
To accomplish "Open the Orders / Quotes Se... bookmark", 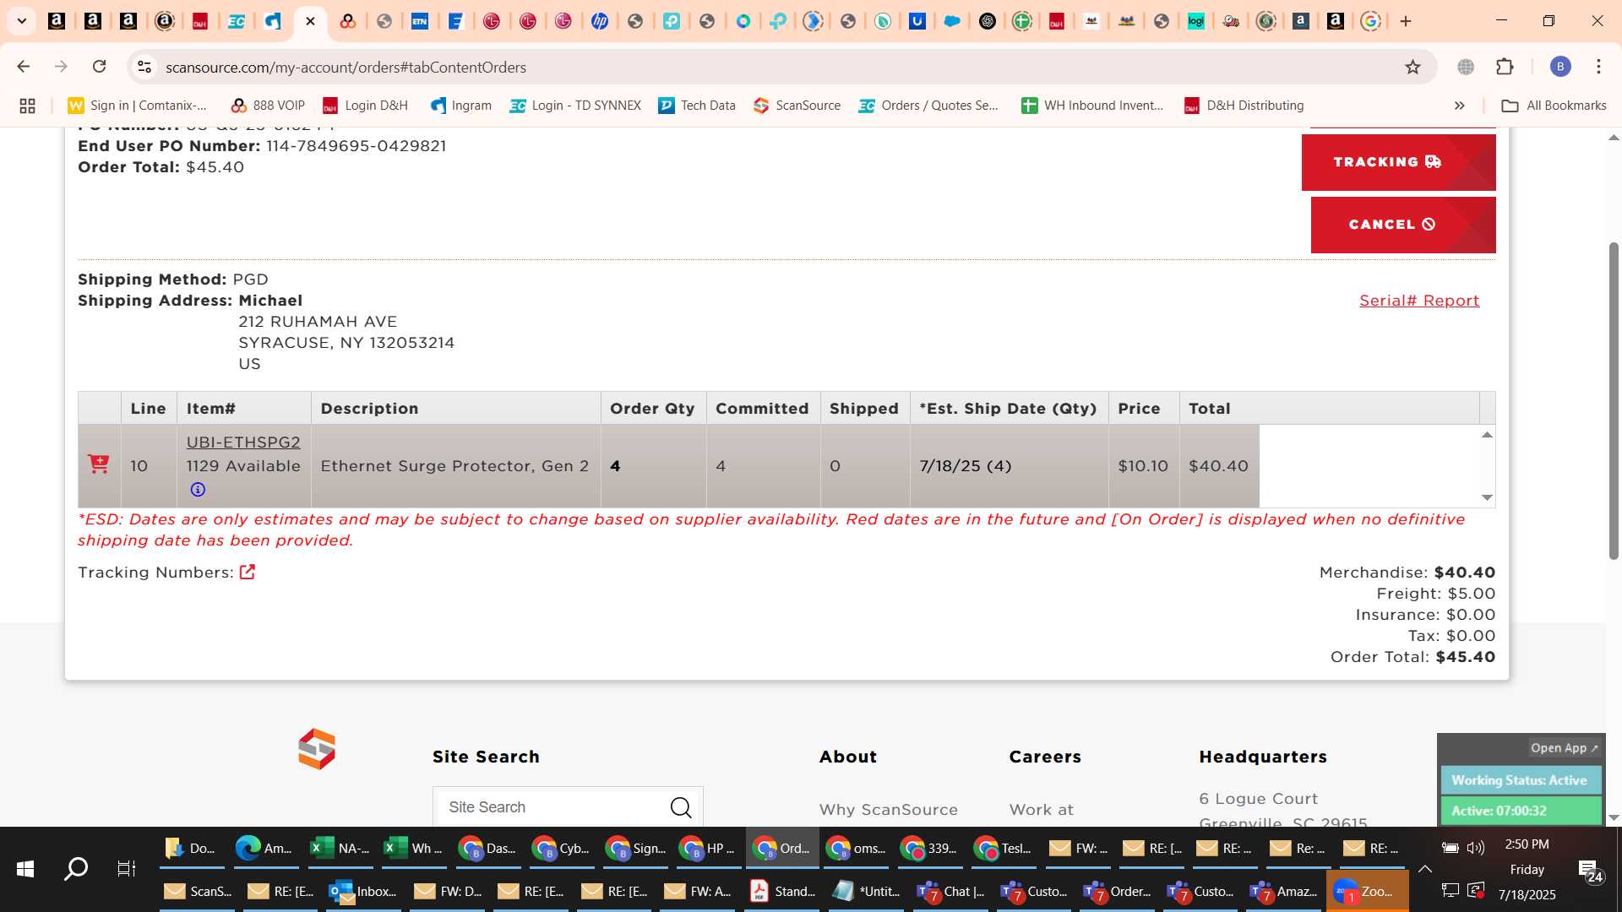I will pos(928,106).
